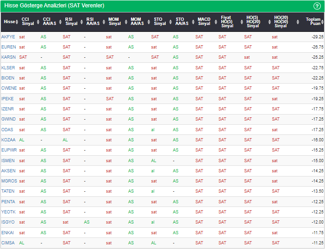Select AKFYE total score -29.25
Image resolution: width=325 pixels, height=249 pixels.
coord(317,37)
